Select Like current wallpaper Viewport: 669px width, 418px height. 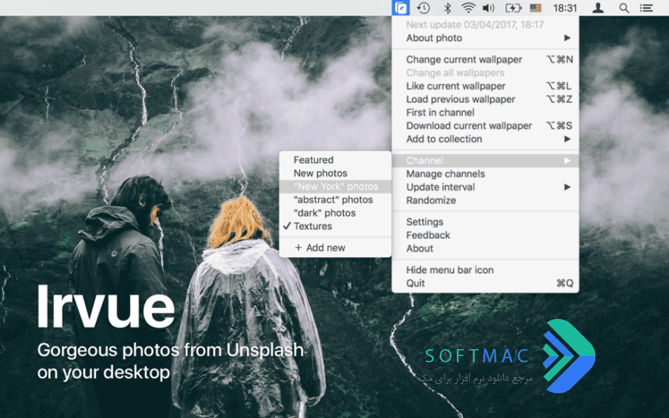(485, 86)
